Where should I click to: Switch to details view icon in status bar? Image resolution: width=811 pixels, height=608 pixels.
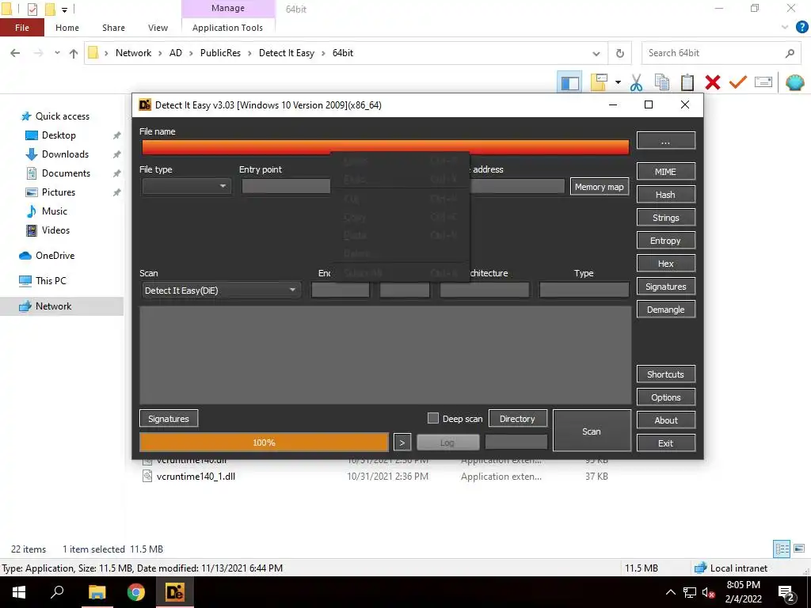click(x=782, y=549)
